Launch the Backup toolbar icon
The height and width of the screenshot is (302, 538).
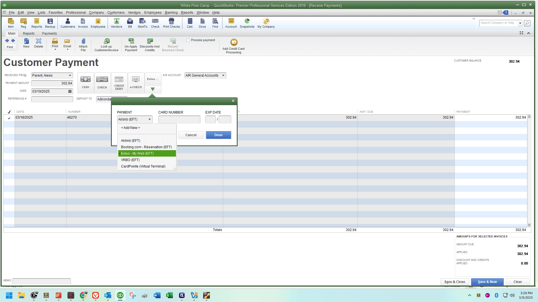click(50, 23)
